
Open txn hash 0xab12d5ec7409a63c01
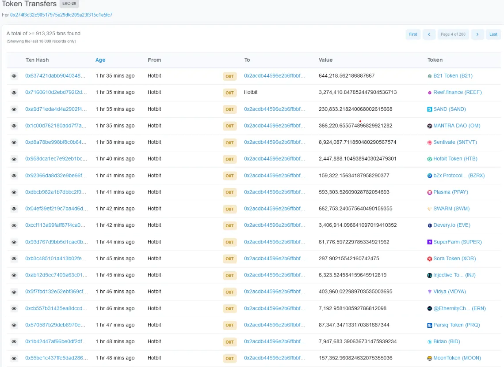(56, 275)
